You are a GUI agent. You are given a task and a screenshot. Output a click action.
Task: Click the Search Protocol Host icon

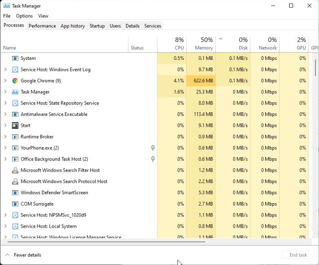[15, 182]
